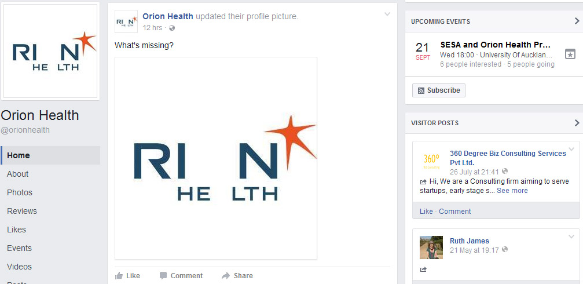
Task: Open the Orion Health page name link
Action: point(168,16)
